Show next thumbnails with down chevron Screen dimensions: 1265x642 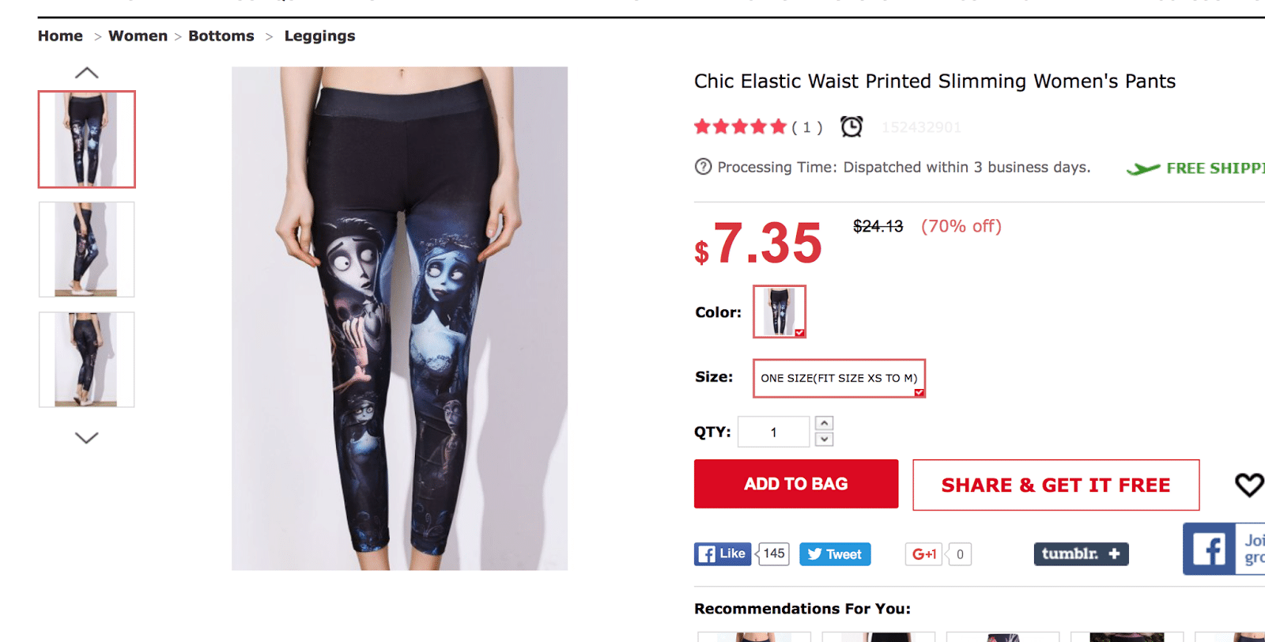pyautogui.click(x=86, y=437)
